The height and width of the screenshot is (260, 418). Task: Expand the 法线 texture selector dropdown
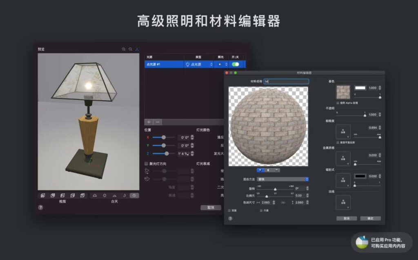[x=343, y=202]
